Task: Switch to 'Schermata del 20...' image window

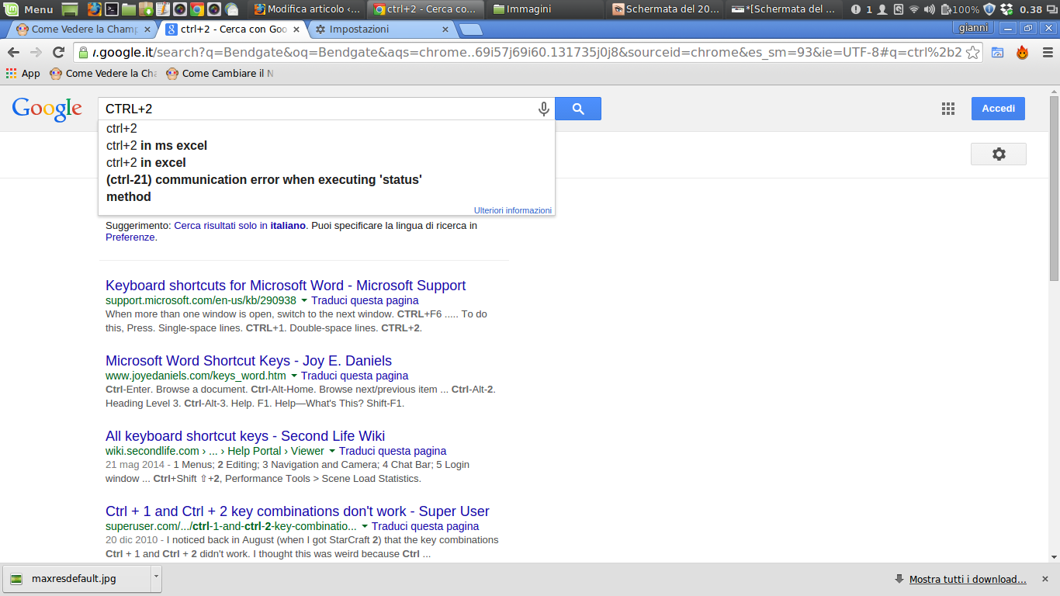Action: pyautogui.click(x=666, y=9)
